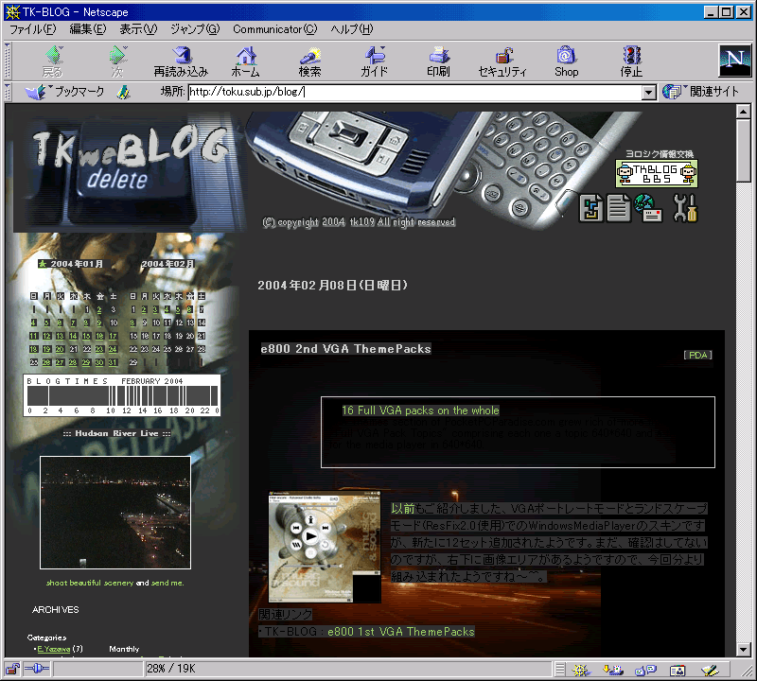Open January 31 in the calendar
Viewport: 757px width, 681px height.
point(113,362)
